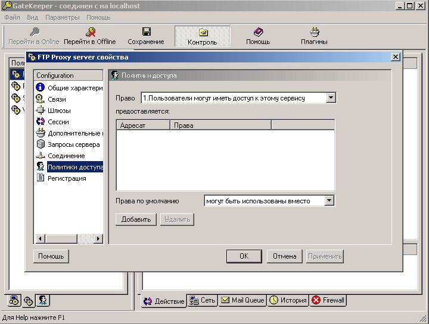Select the first gear service item in main window
This screenshot has height=324, width=429.
pos(17,74)
